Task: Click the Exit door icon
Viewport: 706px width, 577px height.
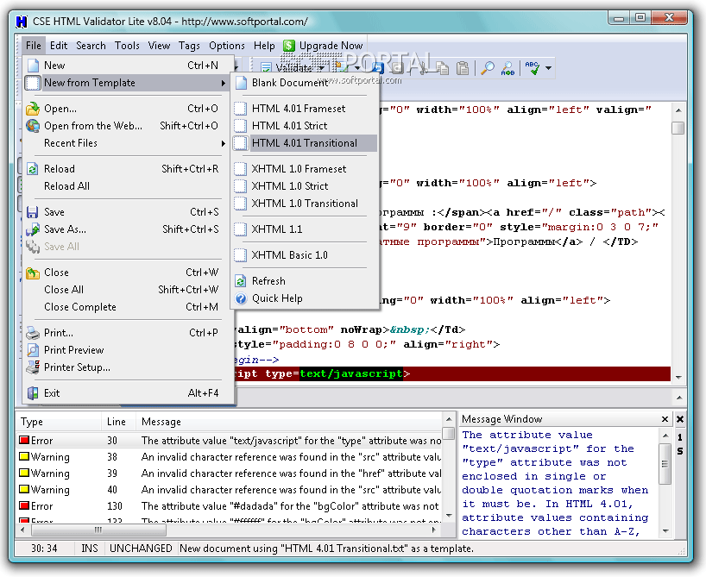Action: 33,393
